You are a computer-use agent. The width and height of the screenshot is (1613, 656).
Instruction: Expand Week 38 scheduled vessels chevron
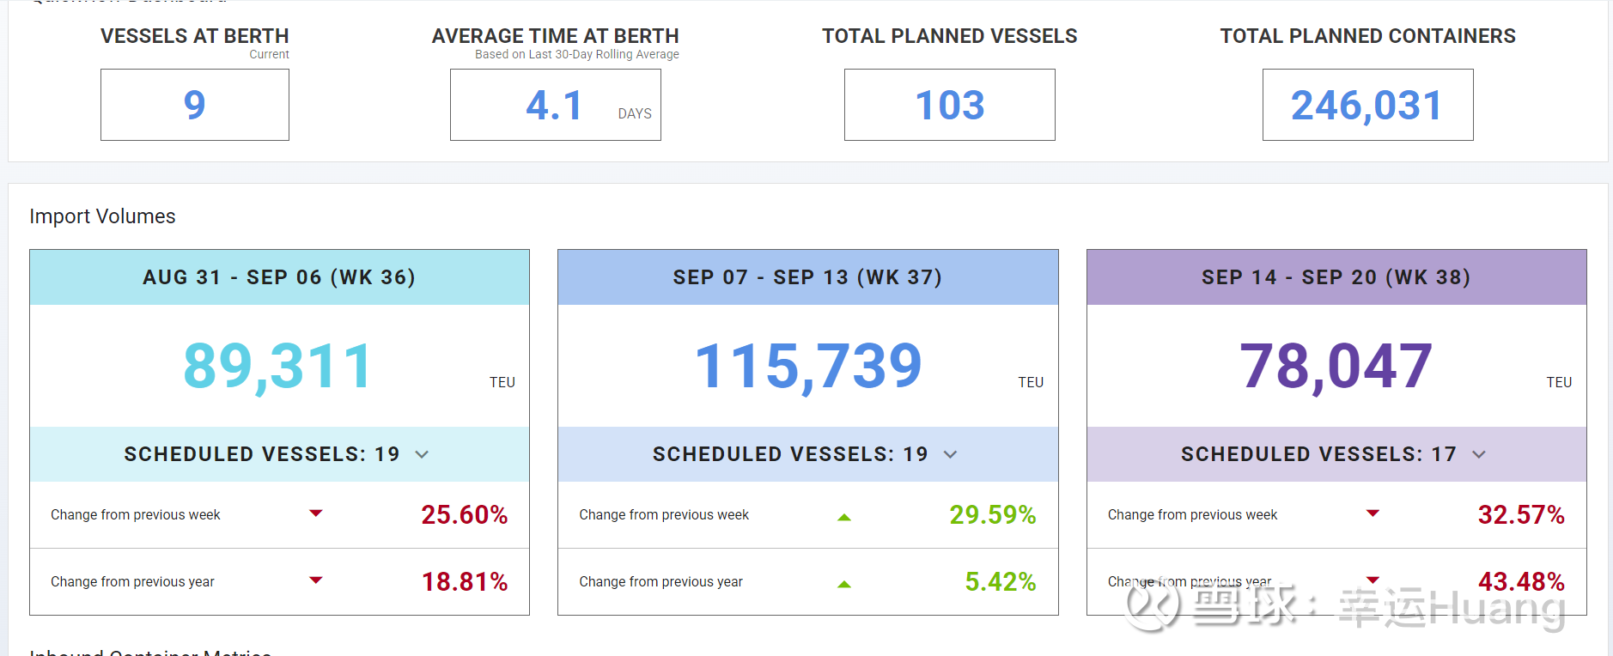pos(1478,454)
